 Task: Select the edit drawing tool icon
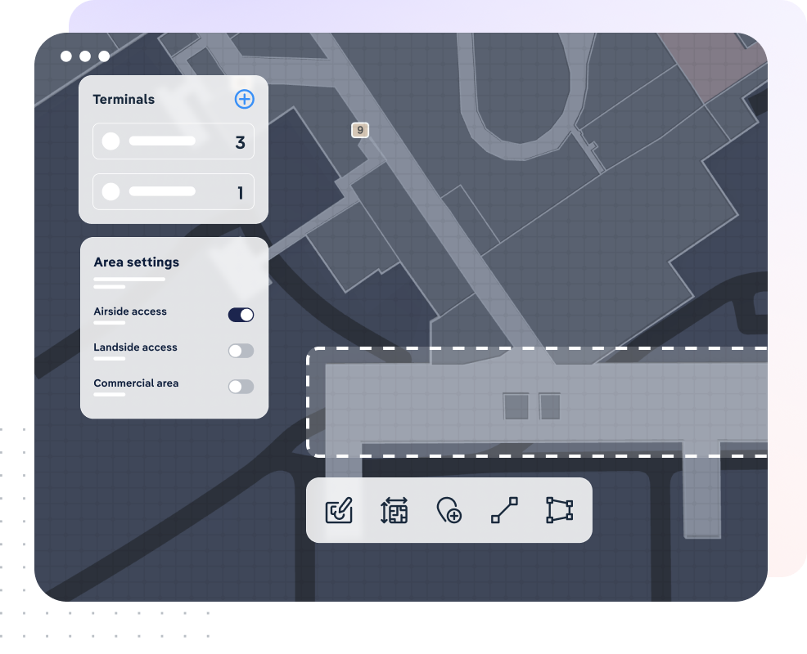(x=339, y=510)
